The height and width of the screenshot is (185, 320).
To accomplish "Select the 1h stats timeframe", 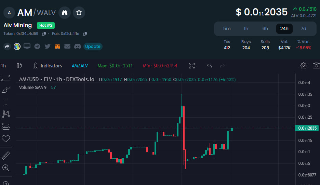I will point(246,29).
